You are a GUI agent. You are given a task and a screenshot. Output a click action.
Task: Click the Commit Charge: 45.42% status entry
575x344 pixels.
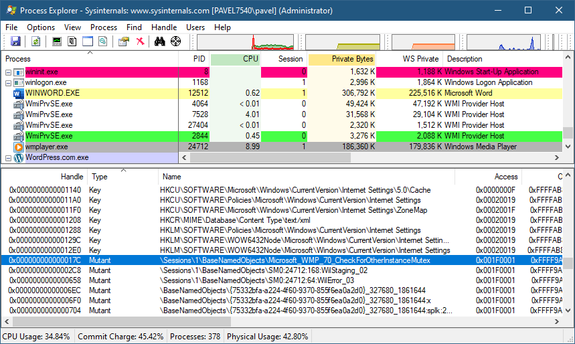[x=120, y=336]
